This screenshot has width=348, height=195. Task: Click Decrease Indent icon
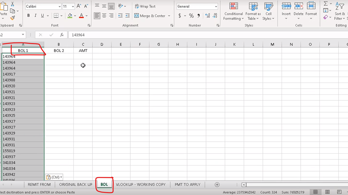120,16
